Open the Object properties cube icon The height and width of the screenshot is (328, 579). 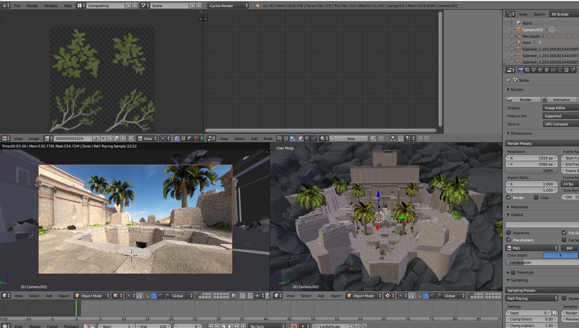tap(547, 70)
